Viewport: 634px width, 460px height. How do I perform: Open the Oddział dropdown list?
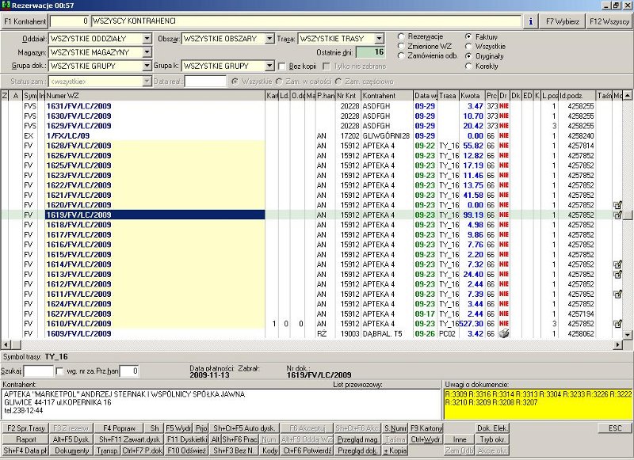[x=147, y=38]
